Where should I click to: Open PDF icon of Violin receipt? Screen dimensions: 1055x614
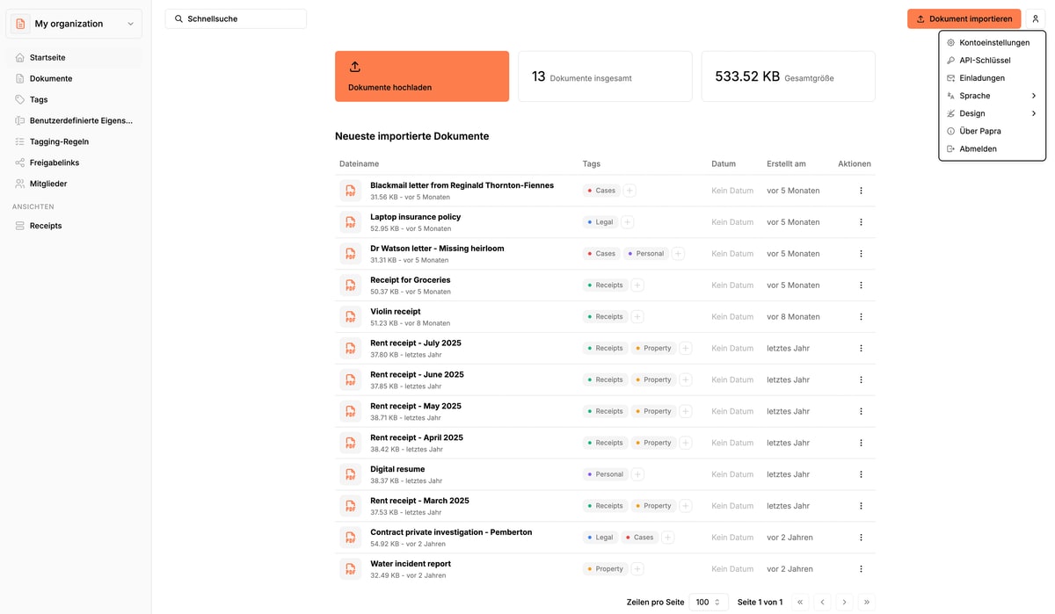click(x=351, y=317)
